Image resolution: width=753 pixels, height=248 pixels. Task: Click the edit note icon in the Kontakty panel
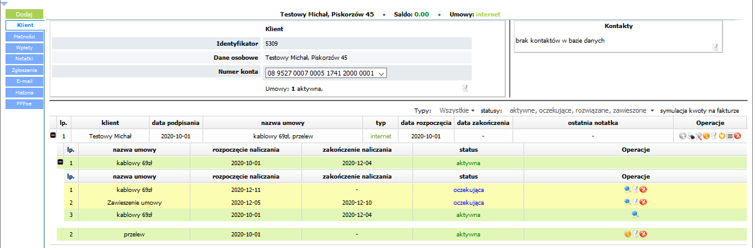pyautogui.click(x=715, y=48)
